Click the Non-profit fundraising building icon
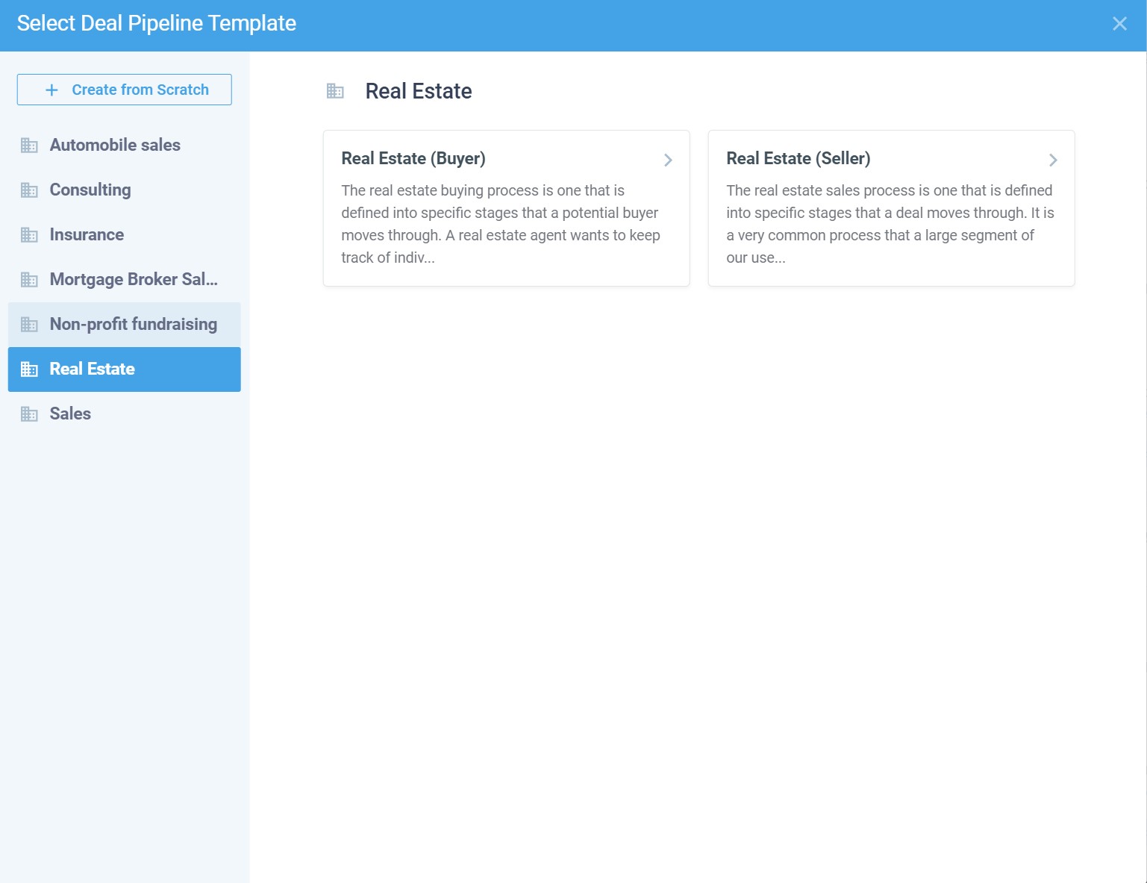Image resolution: width=1147 pixels, height=883 pixels. click(x=29, y=325)
